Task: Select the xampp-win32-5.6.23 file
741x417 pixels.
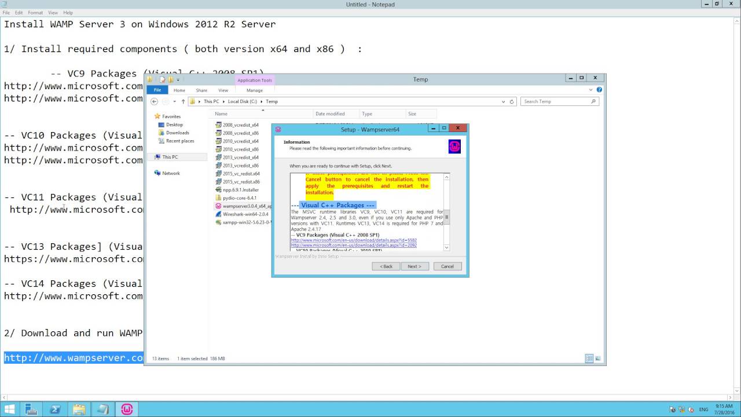Action: coord(243,222)
